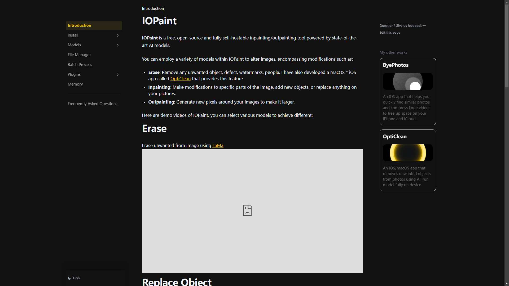
Task: Go to File Manager page
Action: click(94, 55)
